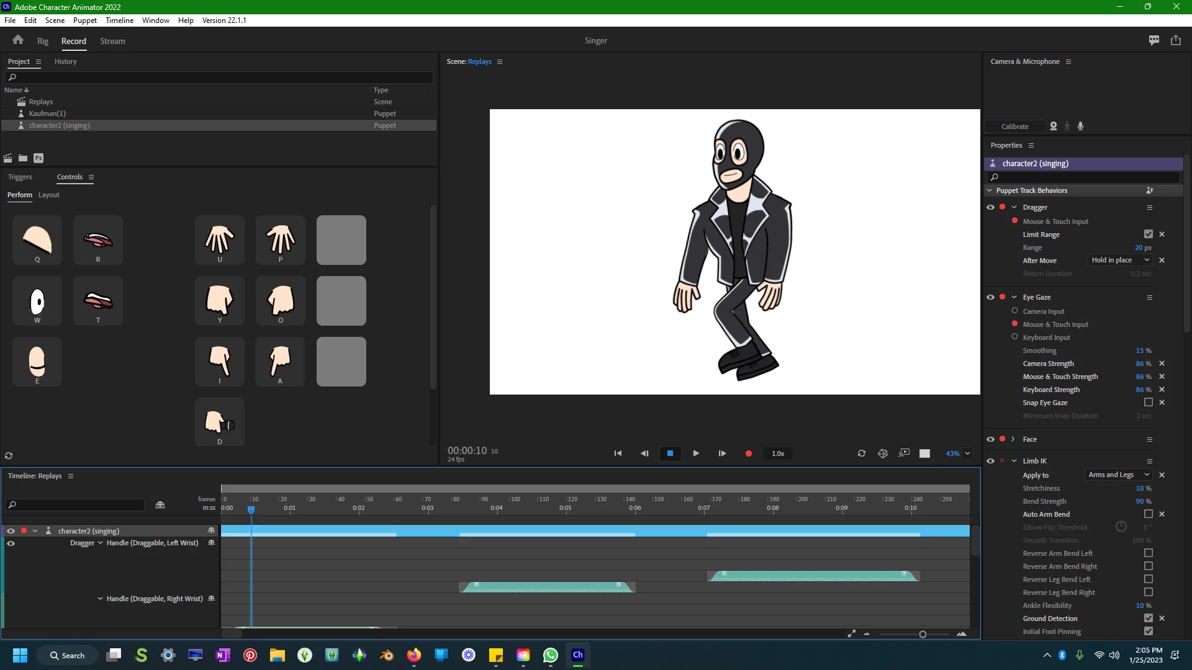This screenshot has width=1192, height=670.
Task: Open the Puppet menu
Action: coord(84,20)
